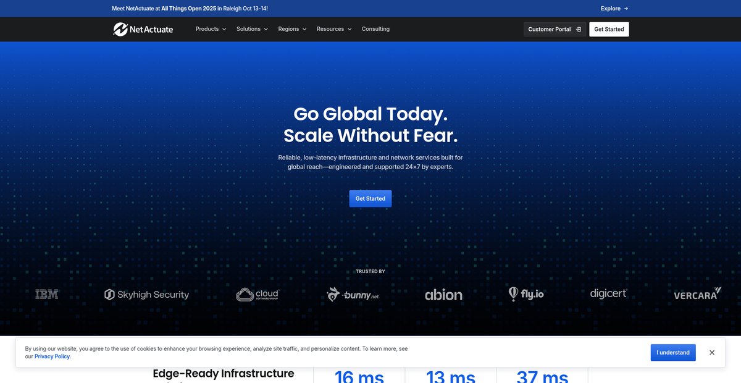Go to the Consulting page
This screenshot has width=741, height=383.
tap(375, 29)
